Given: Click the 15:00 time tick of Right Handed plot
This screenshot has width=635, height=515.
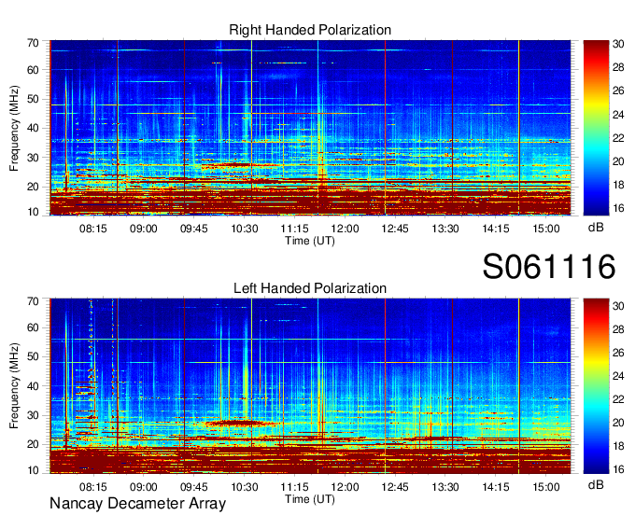Looking at the screenshot, I should click(546, 229).
